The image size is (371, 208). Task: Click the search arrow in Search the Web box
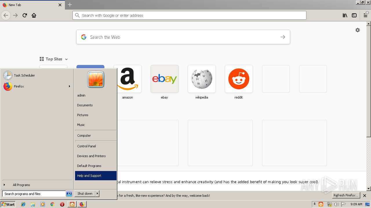[x=283, y=37]
